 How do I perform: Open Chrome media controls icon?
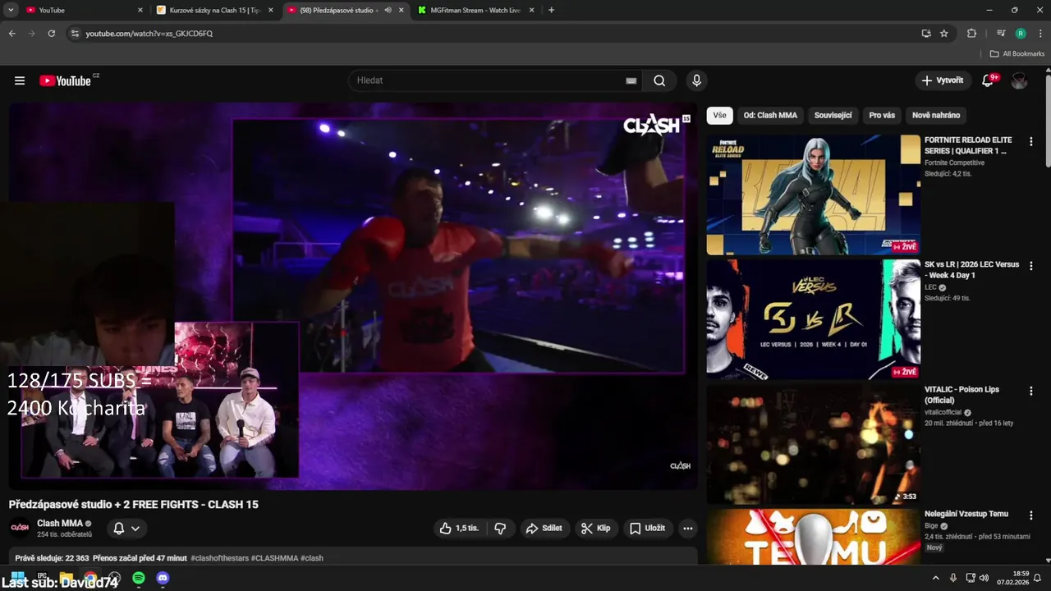[x=1001, y=34]
